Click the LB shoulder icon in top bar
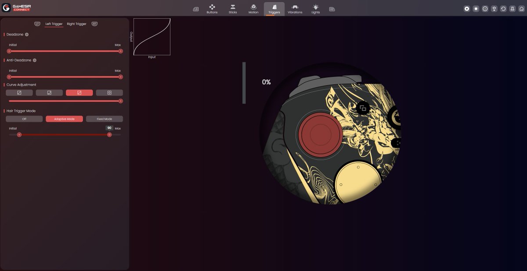This screenshot has height=271, width=527. 195,9
